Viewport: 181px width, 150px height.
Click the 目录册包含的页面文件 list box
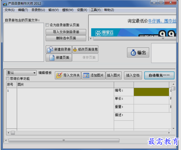[24, 42]
